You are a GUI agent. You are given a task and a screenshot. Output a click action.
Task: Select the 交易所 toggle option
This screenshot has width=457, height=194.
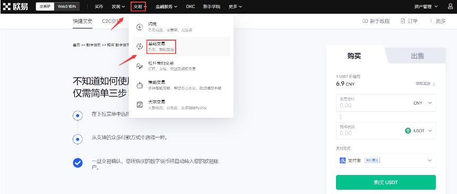click(x=45, y=6)
